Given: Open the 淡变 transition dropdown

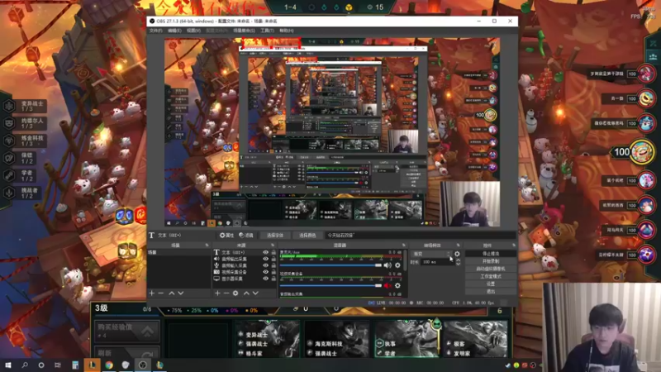Looking at the screenshot, I should [430, 254].
